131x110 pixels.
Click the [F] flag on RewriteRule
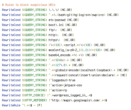[x=39, y=105]
